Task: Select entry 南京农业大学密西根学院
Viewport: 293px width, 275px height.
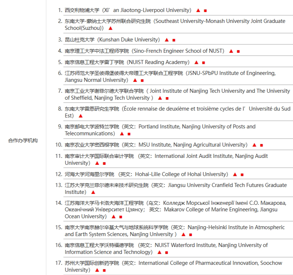Action: pyautogui.click(x=156, y=145)
